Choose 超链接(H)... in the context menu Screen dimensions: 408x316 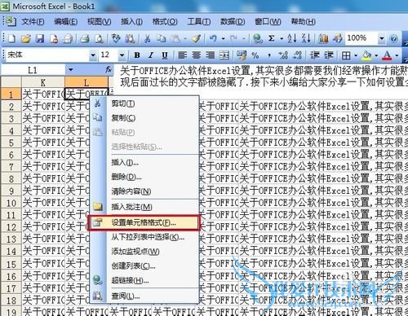144,280
